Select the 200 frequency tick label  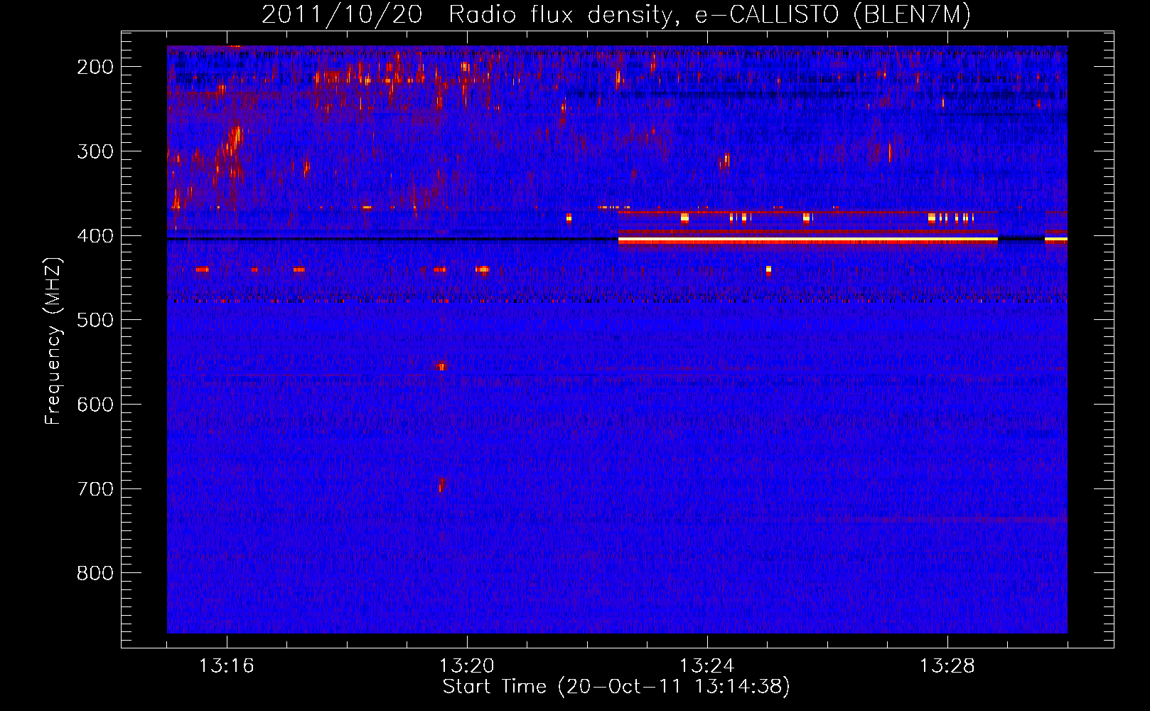tap(95, 67)
